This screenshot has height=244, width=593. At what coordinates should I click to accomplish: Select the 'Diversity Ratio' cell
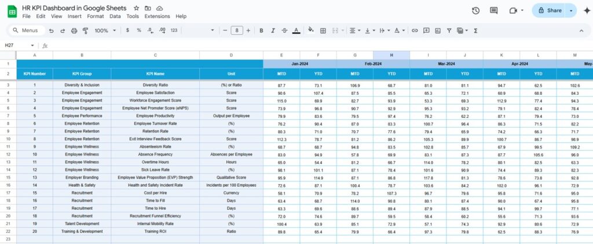(155, 85)
